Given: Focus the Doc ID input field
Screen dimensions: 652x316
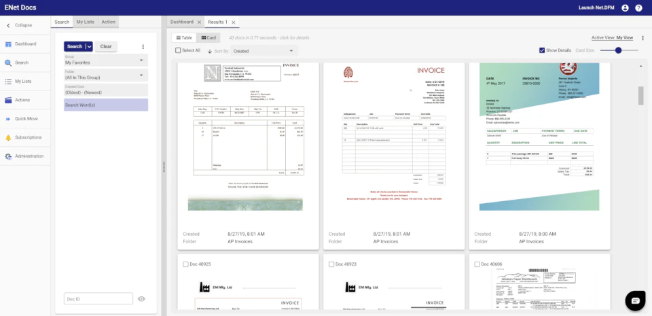Looking at the screenshot, I should click(x=98, y=298).
